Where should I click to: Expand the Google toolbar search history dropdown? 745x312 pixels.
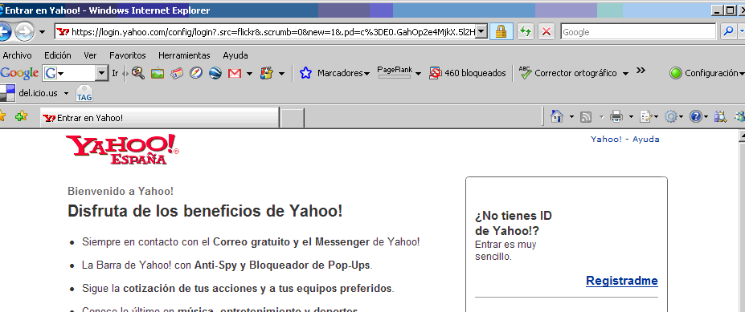(102, 73)
